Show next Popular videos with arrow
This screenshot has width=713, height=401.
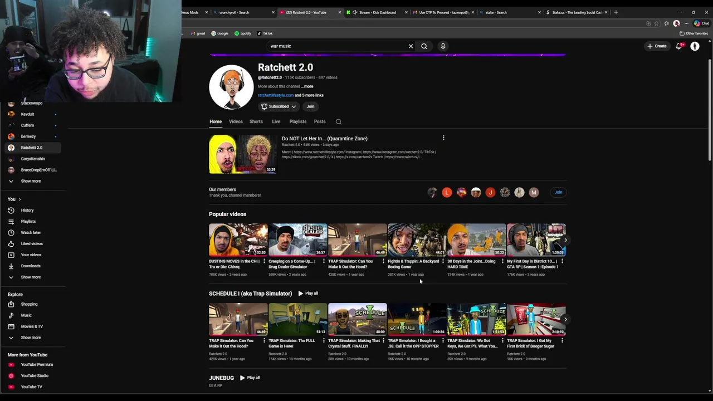click(565, 240)
